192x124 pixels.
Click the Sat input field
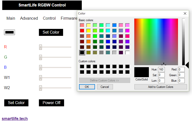[x=161, y=75]
